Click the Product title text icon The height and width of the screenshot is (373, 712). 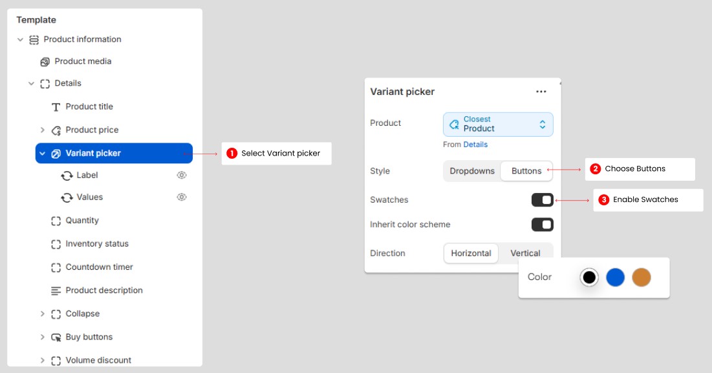pos(56,107)
